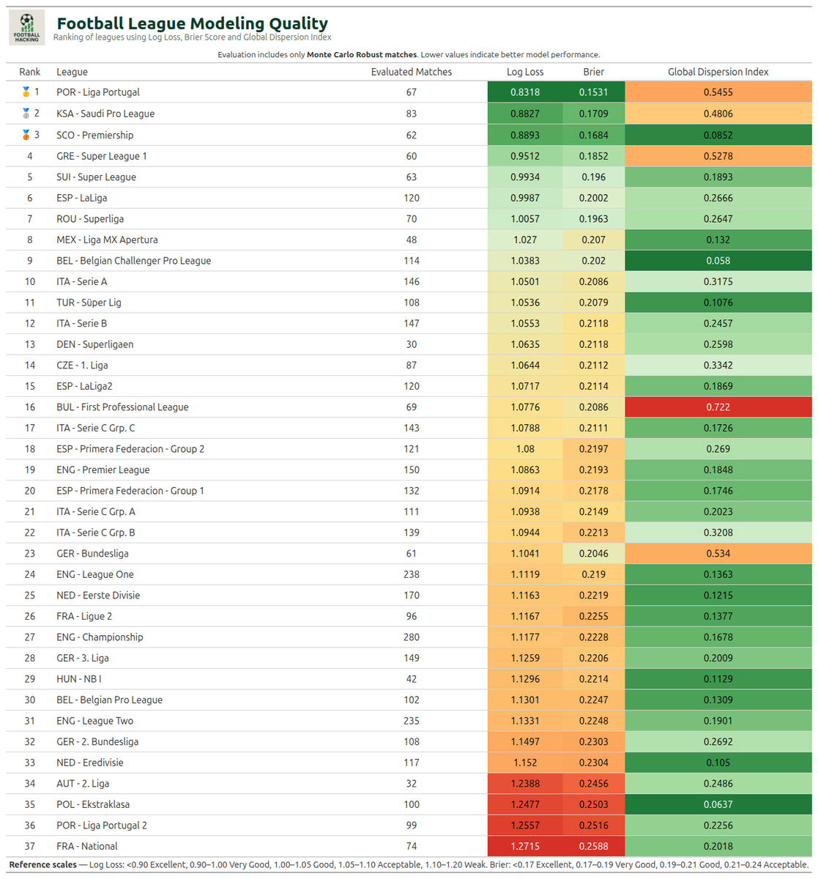
Task: Click the Global Dispersion Index column header
Action: [x=718, y=72]
